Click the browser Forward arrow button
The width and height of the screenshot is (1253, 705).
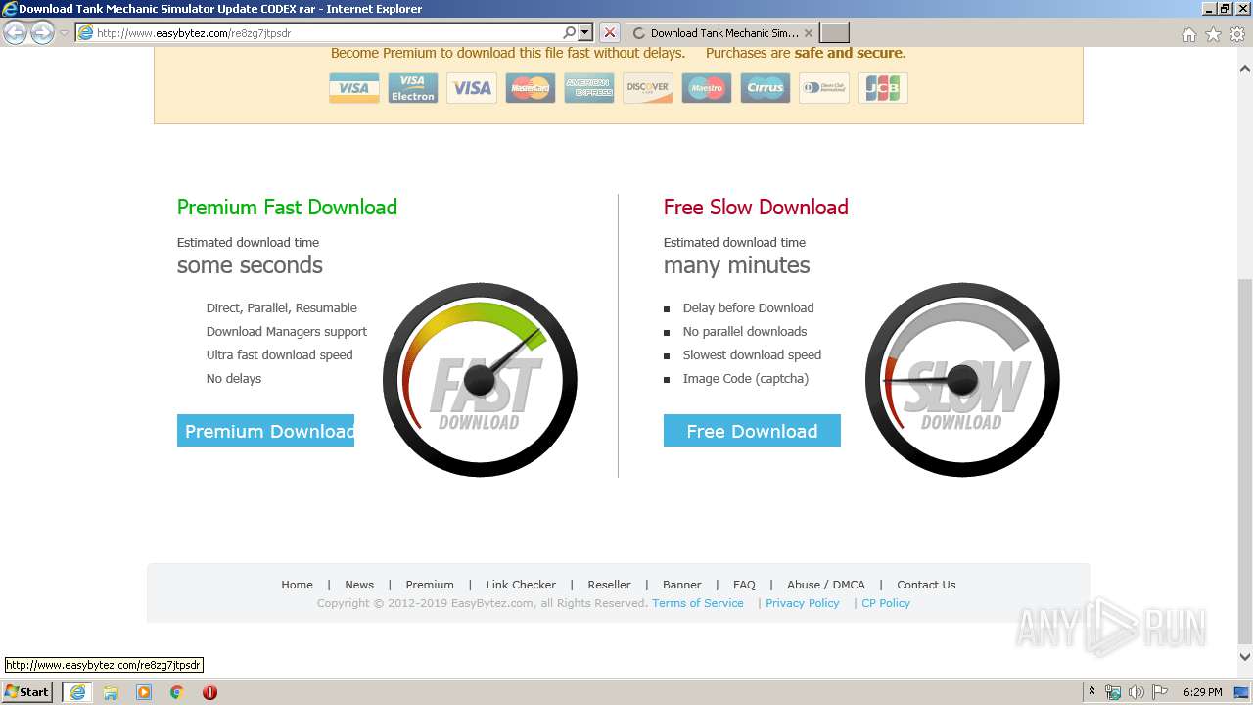42,33
